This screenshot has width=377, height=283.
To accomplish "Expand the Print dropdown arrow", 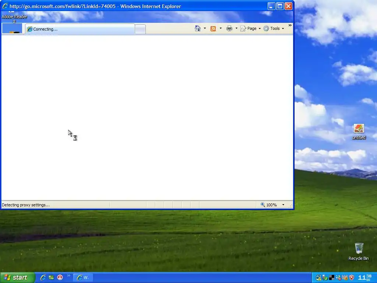I will [236, 28].
